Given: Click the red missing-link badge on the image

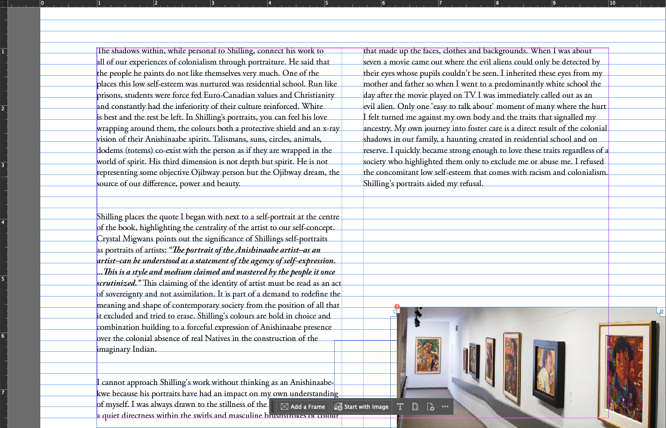Looking at the screenshot, I should click(397, 307).
